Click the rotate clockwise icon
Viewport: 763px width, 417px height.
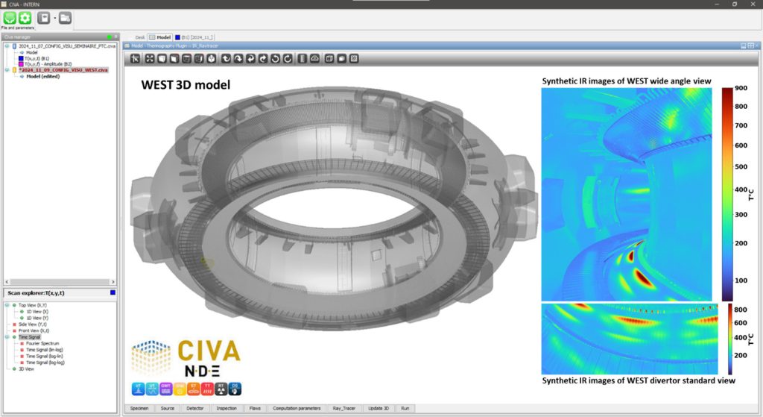(288, 58)
